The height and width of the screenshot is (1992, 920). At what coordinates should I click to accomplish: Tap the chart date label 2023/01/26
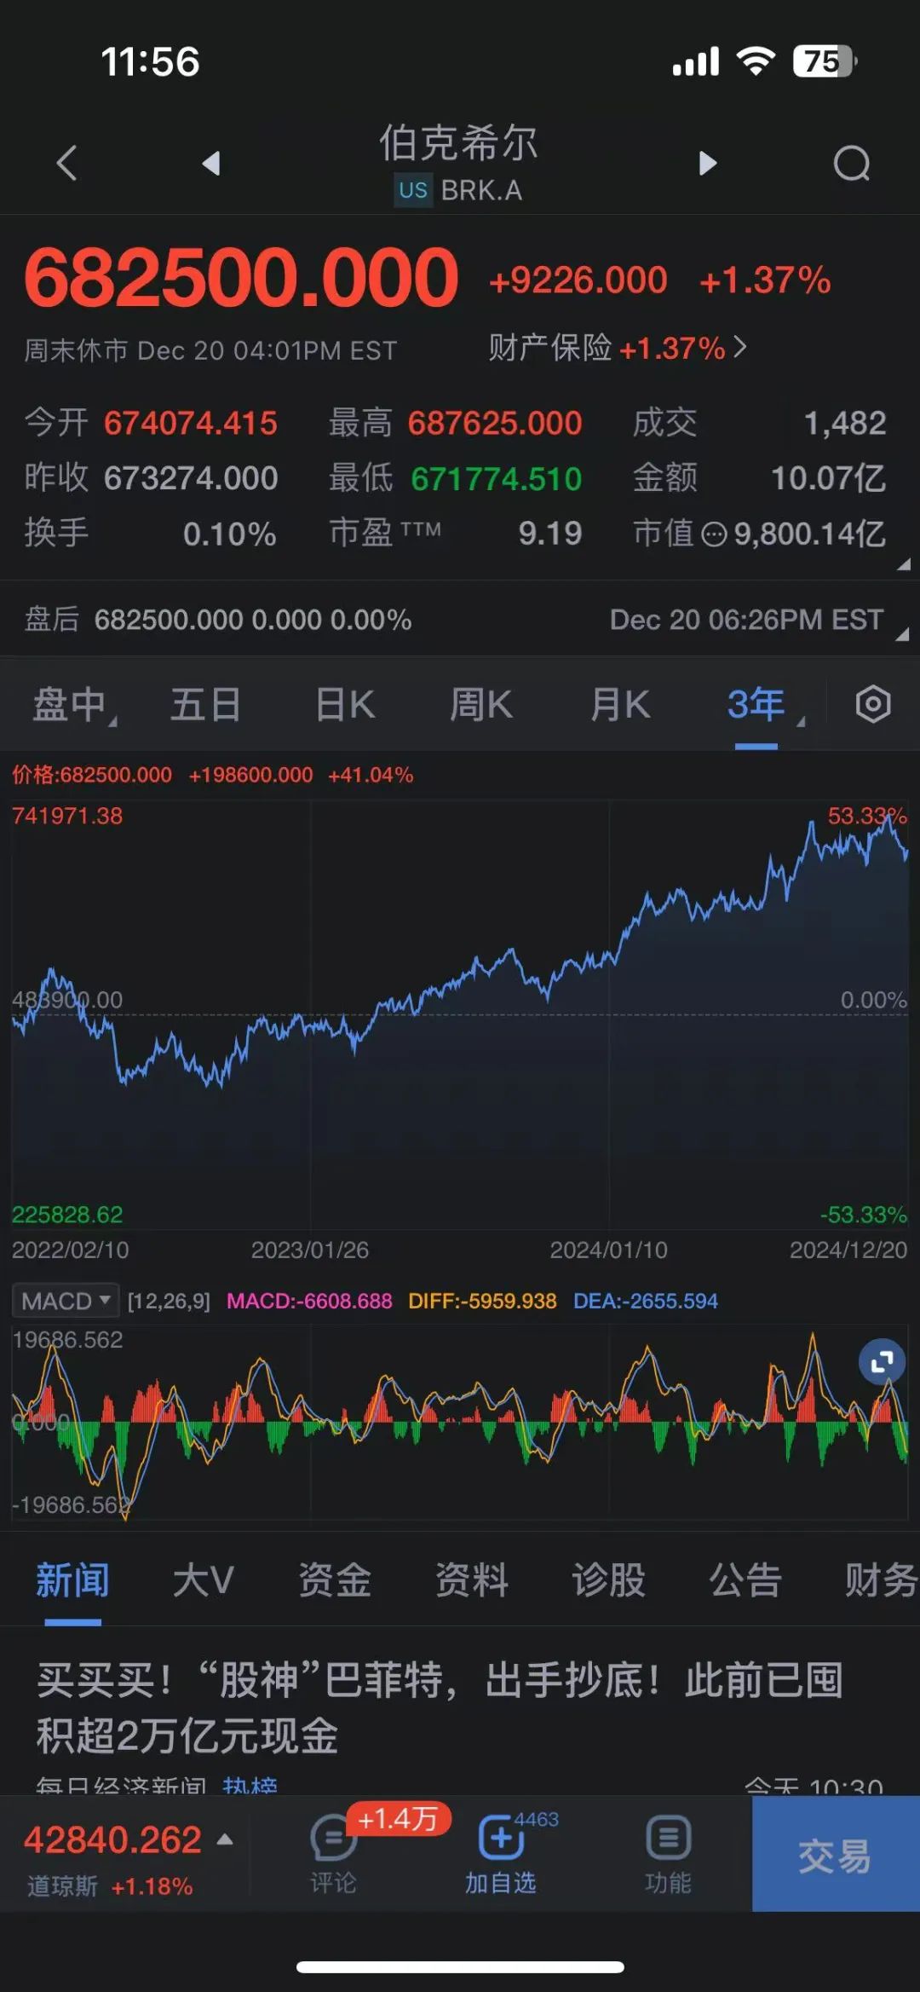click(310, 1250)
